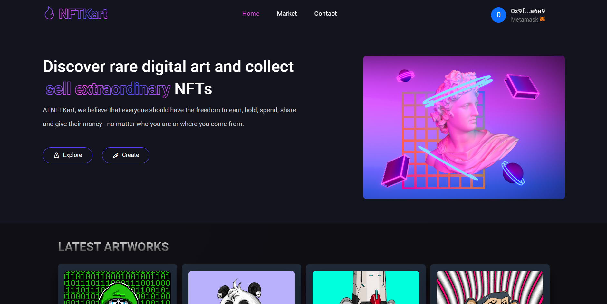Select the rocket icon inside the Explore button
The image size is (607, 304).
click(56, 155)
